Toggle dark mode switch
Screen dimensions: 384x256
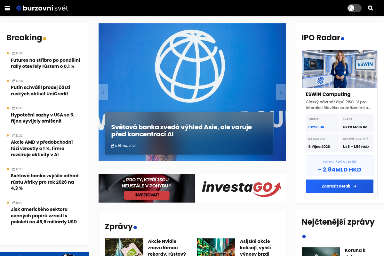pyautogui.click(x=354, y=8)
